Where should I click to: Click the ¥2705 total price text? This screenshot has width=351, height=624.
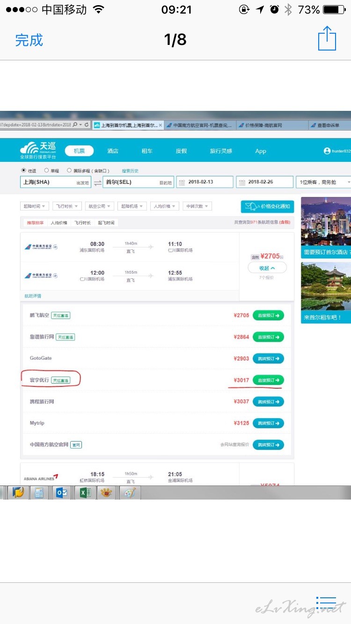click(x=270, y=256)
